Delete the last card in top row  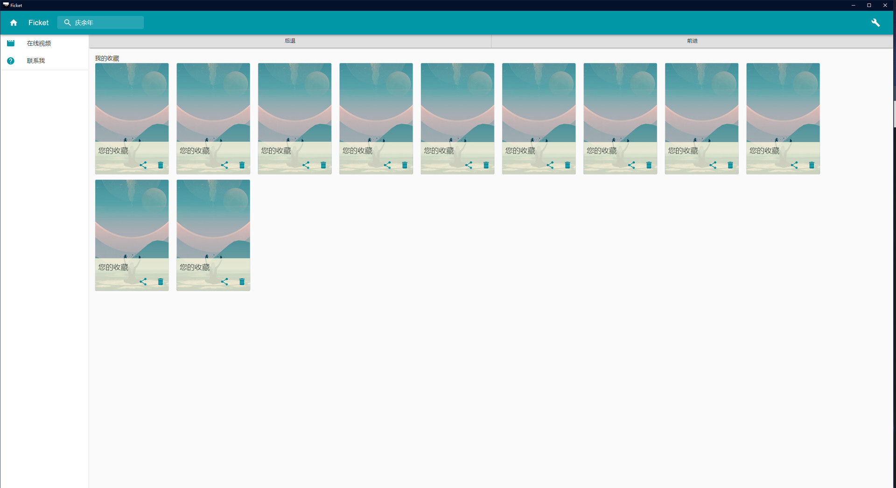(812, 165)
